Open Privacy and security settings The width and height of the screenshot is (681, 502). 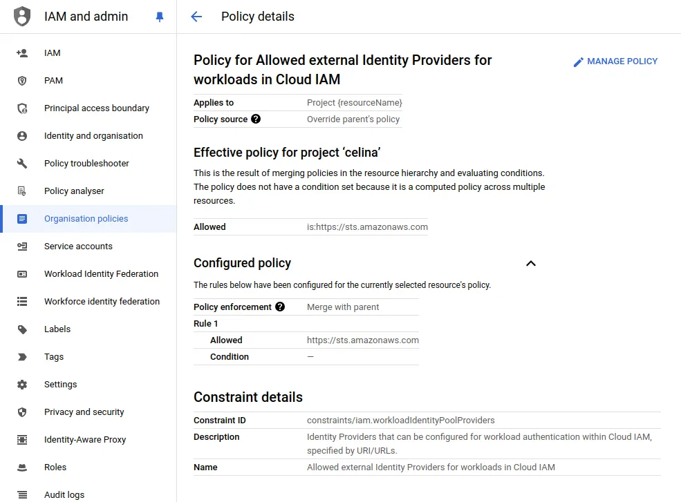point(84,412)
